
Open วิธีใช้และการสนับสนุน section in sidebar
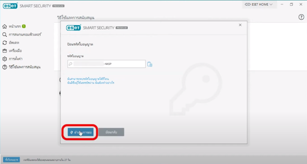25,67
